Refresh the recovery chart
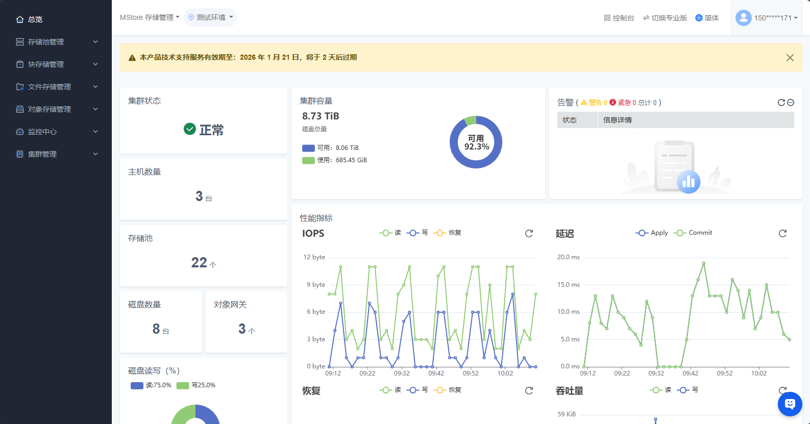This screenshot has height=424, width=810. click(529, 390)
